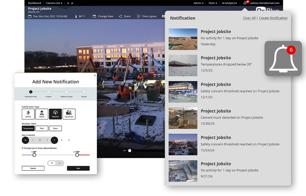Click the Share label in camera toolbar
This screenshot has width=306, height=196.
127,16
